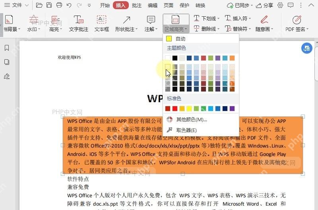Open the 背景 background dropdown

tap(12, 24)
